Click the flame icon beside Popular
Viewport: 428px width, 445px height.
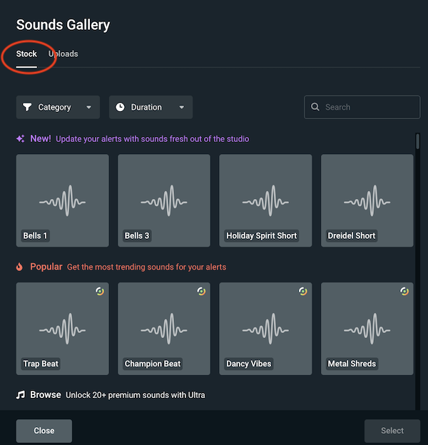pyautogui.click(x=20, y=267)
